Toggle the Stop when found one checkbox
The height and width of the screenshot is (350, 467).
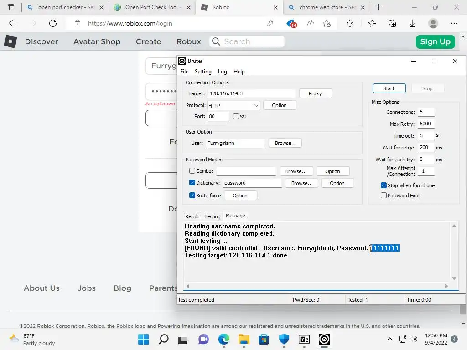384,185
